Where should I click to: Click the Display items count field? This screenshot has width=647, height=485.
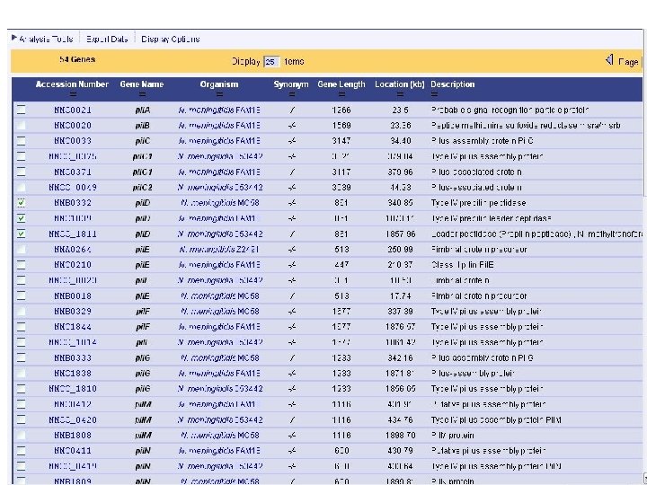[271, 62]
